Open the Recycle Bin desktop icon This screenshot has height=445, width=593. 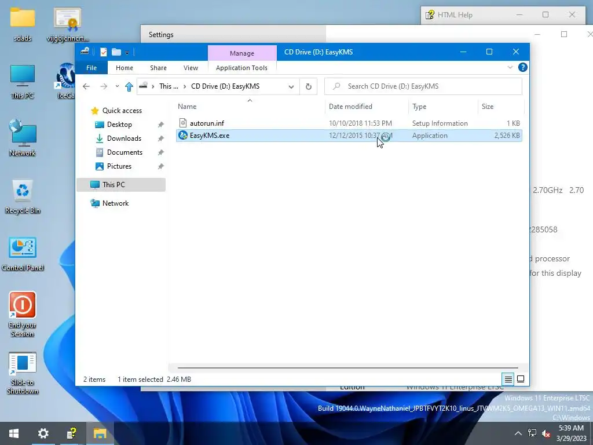(x=23, y=196)
